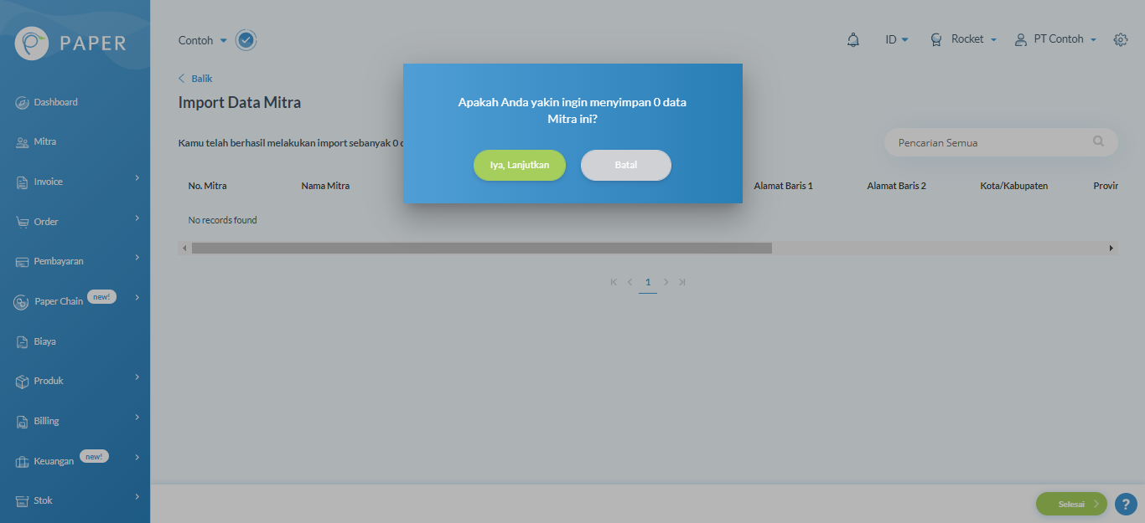Image resolution: width=1145 pixels, height=523 pixels.
Task: Click the verified checkmark badge icon
Action: tap(246, 40)
